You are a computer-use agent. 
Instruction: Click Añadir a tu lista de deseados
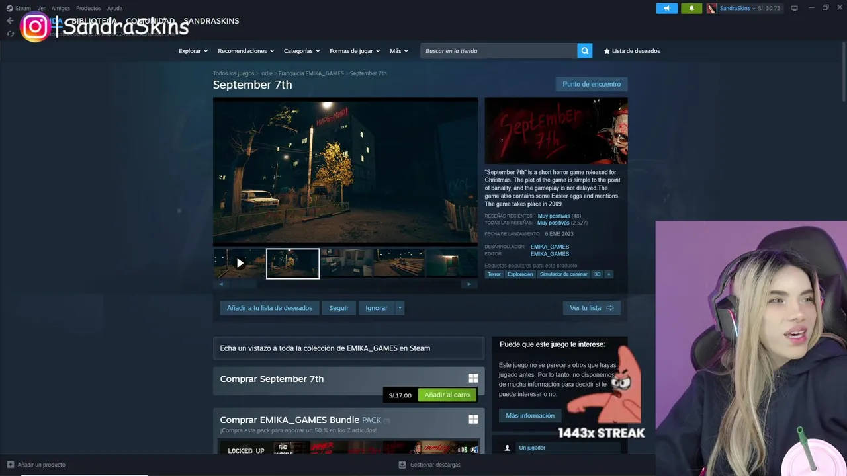(x=269, y=308)
